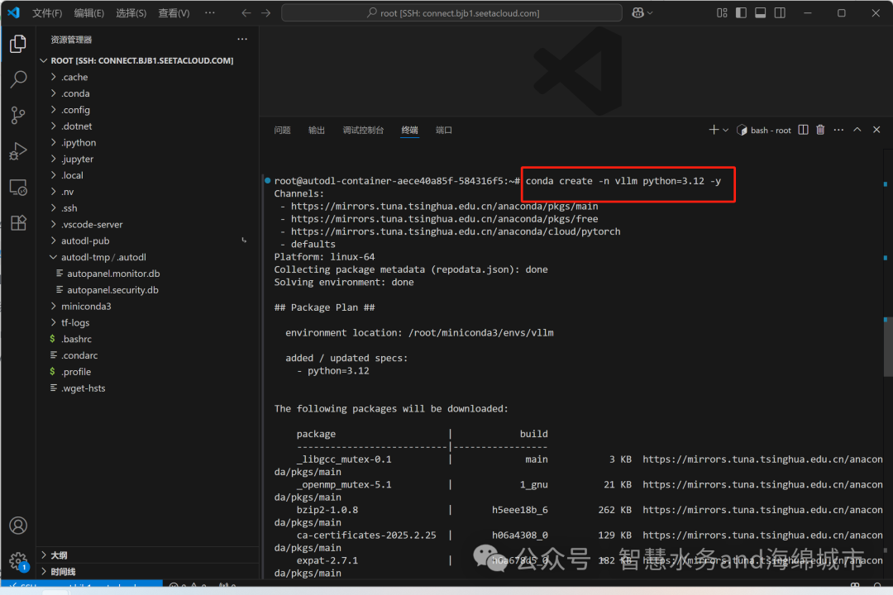
Task: Open the Explorer view in activity bar
Action: click(18, 44)
